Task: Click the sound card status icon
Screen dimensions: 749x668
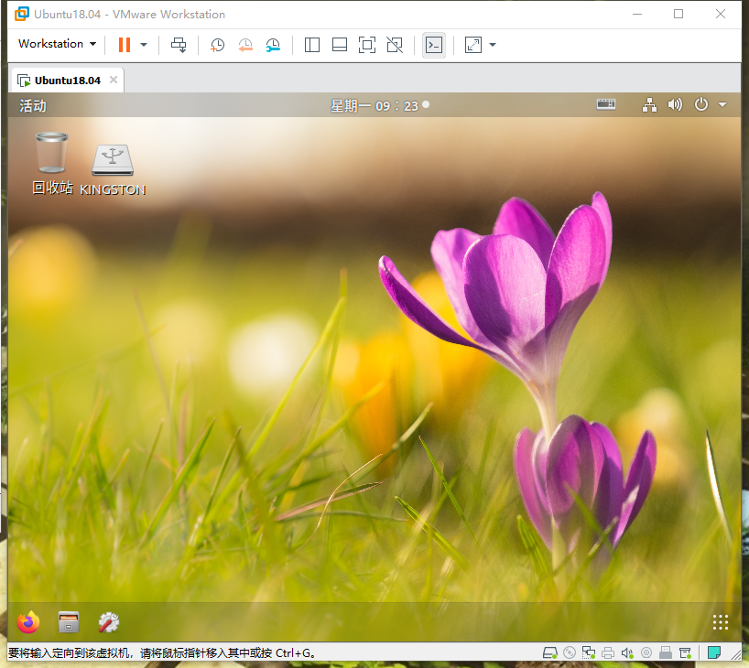Action: [x=627, y=652]
